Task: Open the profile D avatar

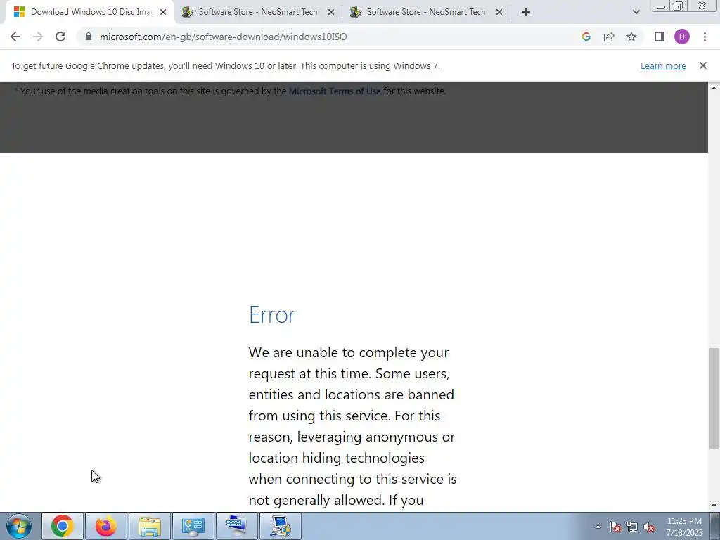Action: point(682,37)
